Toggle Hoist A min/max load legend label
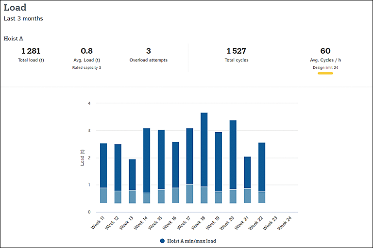 (190, 241)
